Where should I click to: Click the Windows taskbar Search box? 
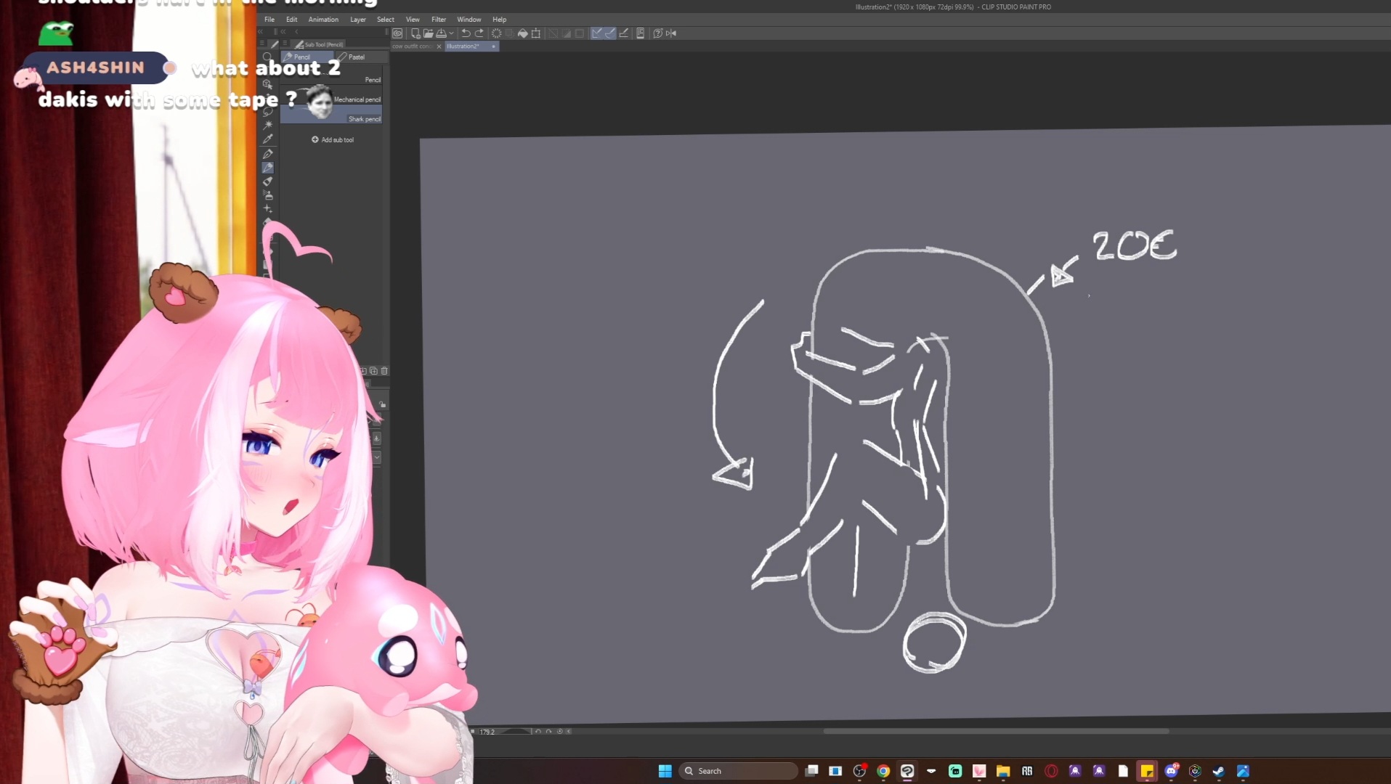pyautogui.click(x=738, y=771)
